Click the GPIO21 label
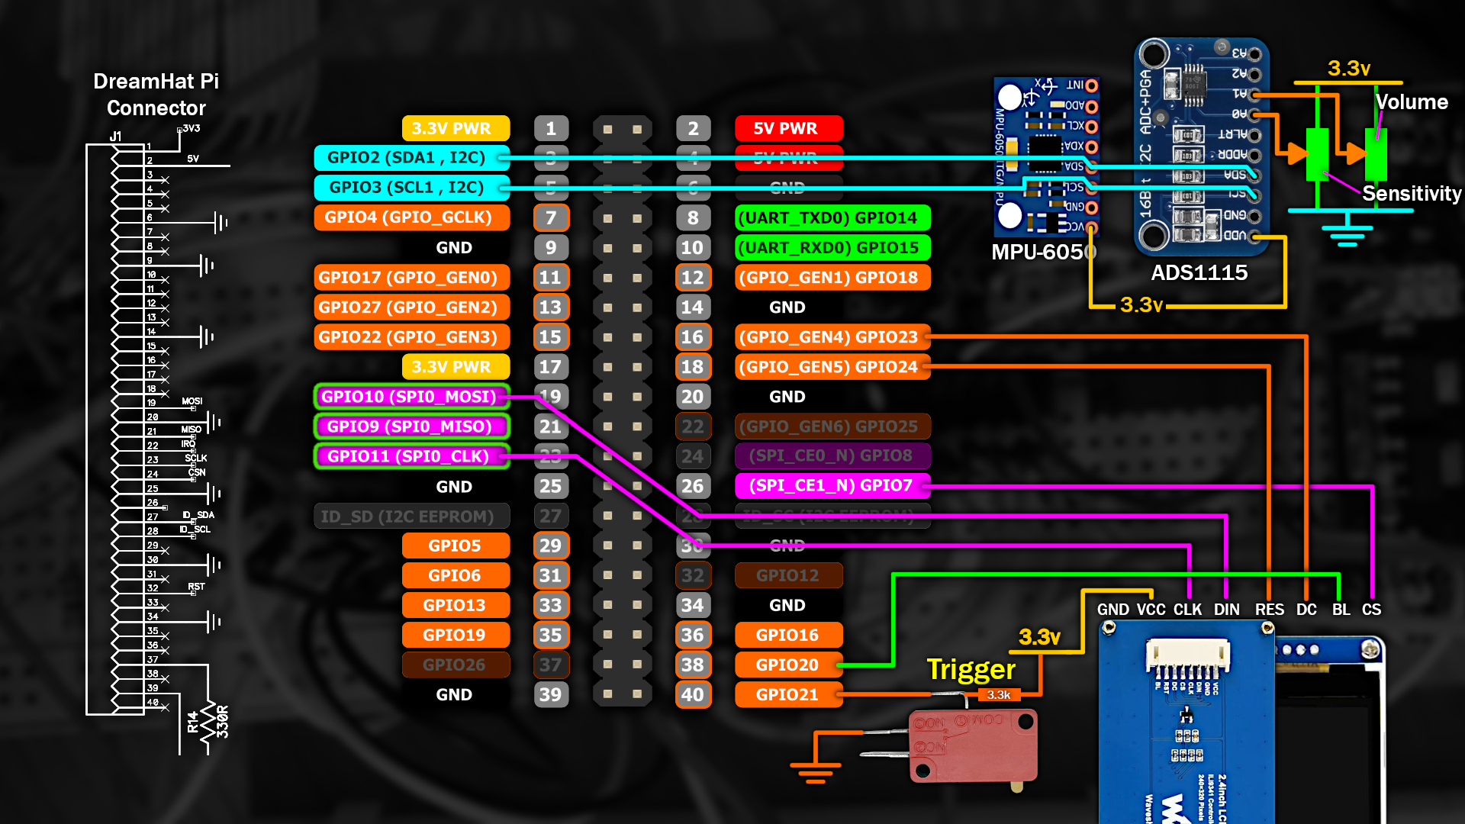 [x=789, y=694]
